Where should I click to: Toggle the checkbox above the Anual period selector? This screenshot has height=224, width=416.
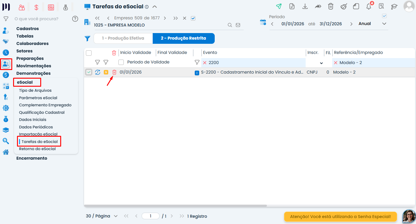384,16
